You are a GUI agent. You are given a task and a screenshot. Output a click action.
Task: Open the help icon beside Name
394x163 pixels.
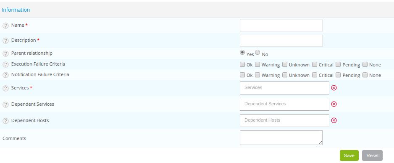[5, 26]
